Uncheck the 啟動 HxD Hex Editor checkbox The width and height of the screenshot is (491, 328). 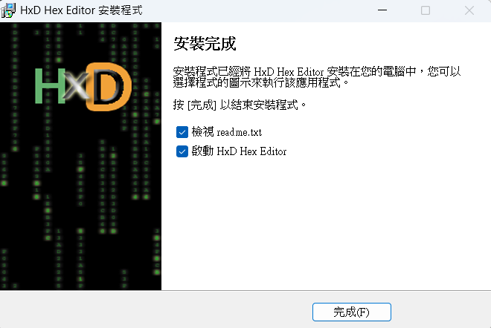click(182, 151)
